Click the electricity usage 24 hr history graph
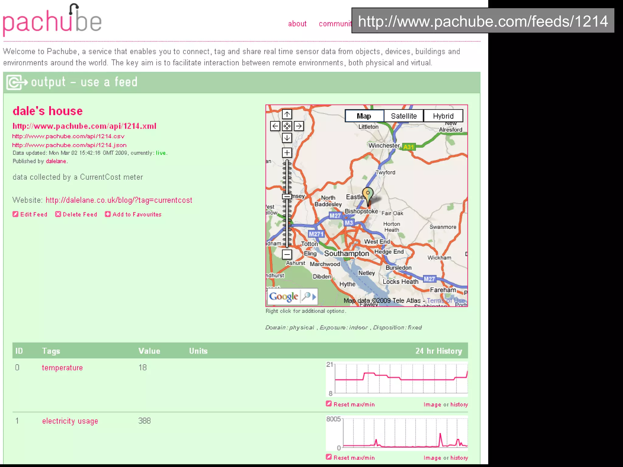Image resolution: width=623 pixels, height=467 pixels. point(397,433)
